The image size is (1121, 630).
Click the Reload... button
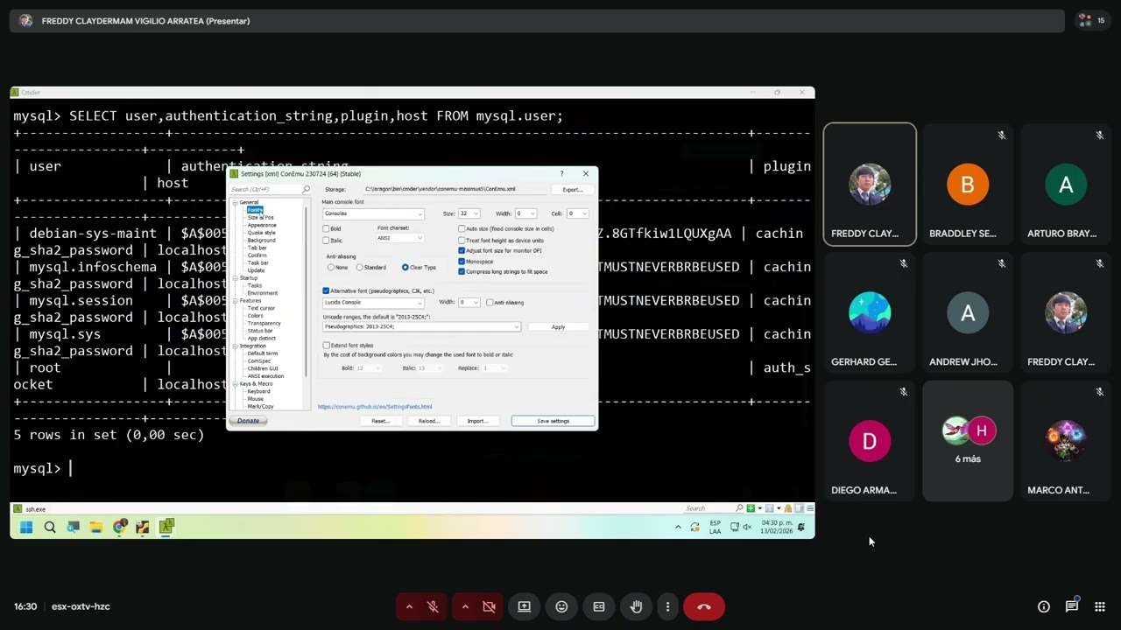(x=428, y=421)
